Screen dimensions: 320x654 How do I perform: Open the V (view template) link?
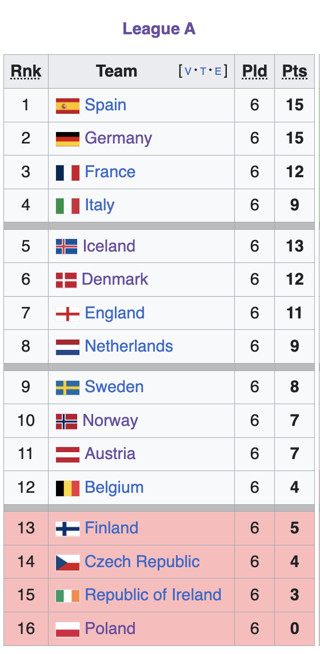(x=188, y=71)
